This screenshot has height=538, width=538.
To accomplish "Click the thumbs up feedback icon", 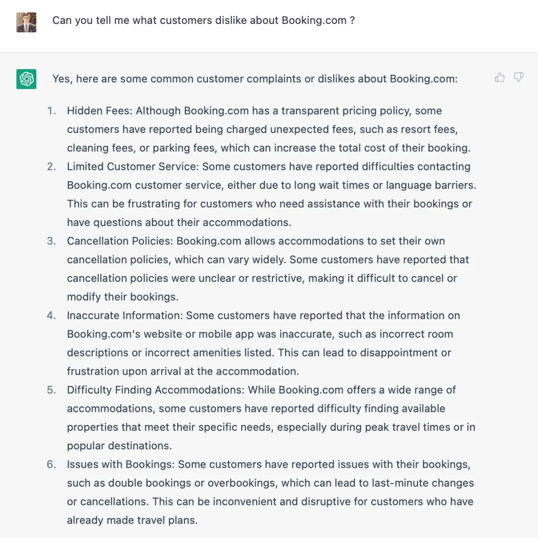I will [x=500, y=77].
